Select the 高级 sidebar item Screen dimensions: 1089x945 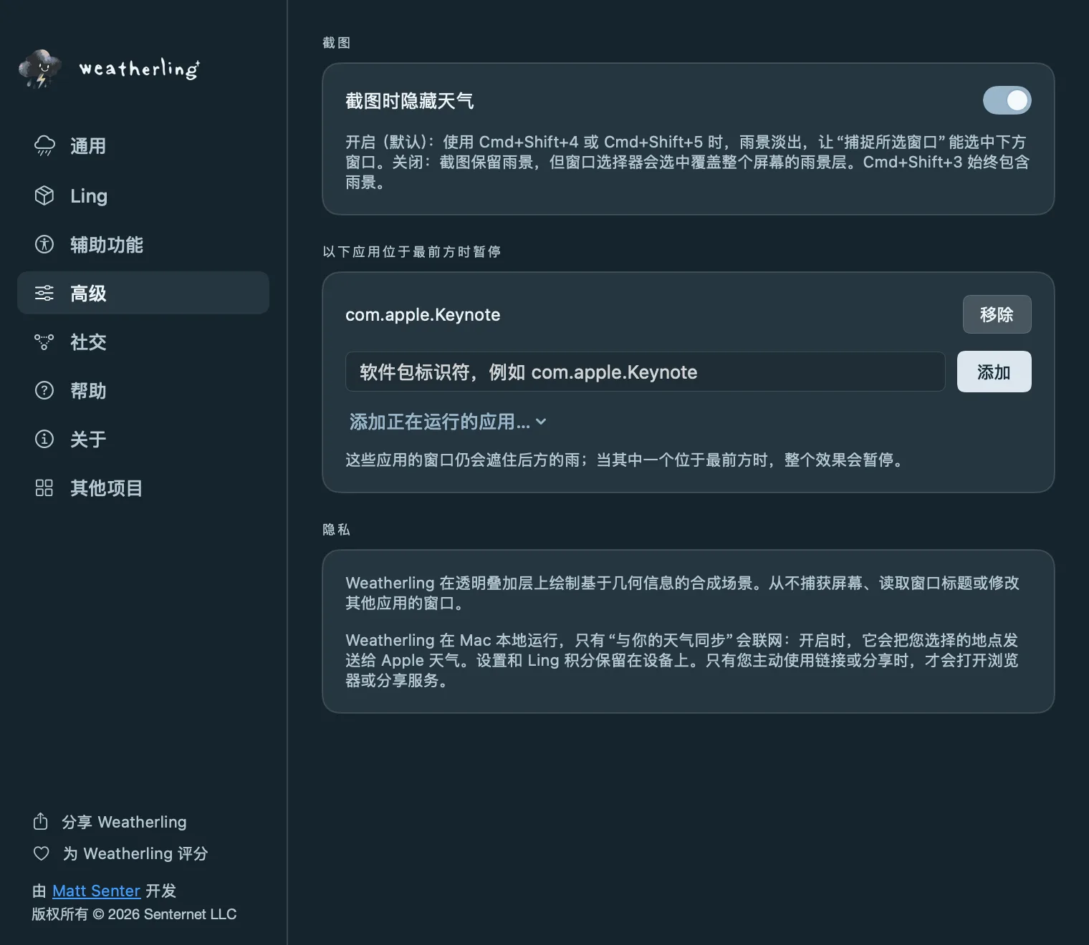click(143, 293)
